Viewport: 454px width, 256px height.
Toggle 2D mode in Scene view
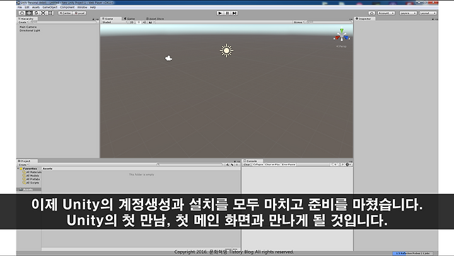click(x=132, y=22)
